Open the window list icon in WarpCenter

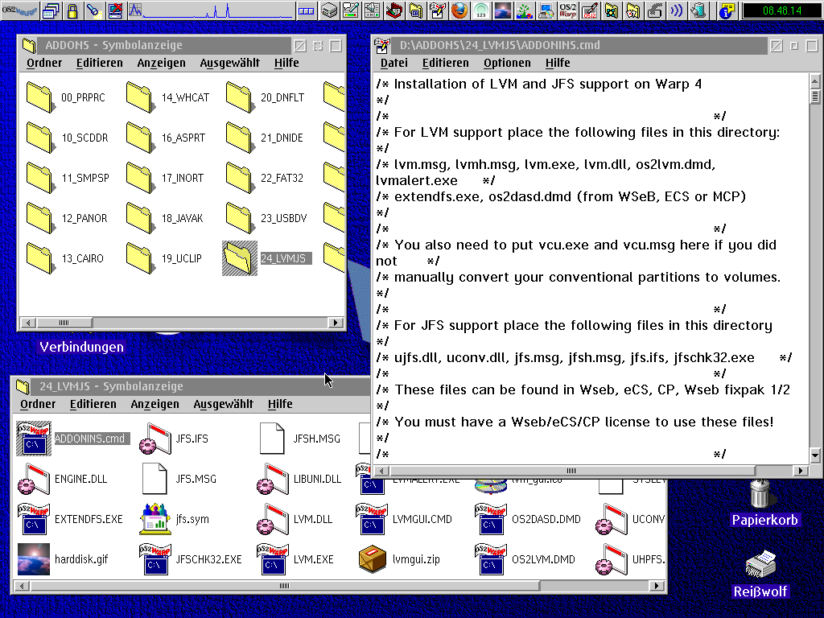click(x=51, y=10)
